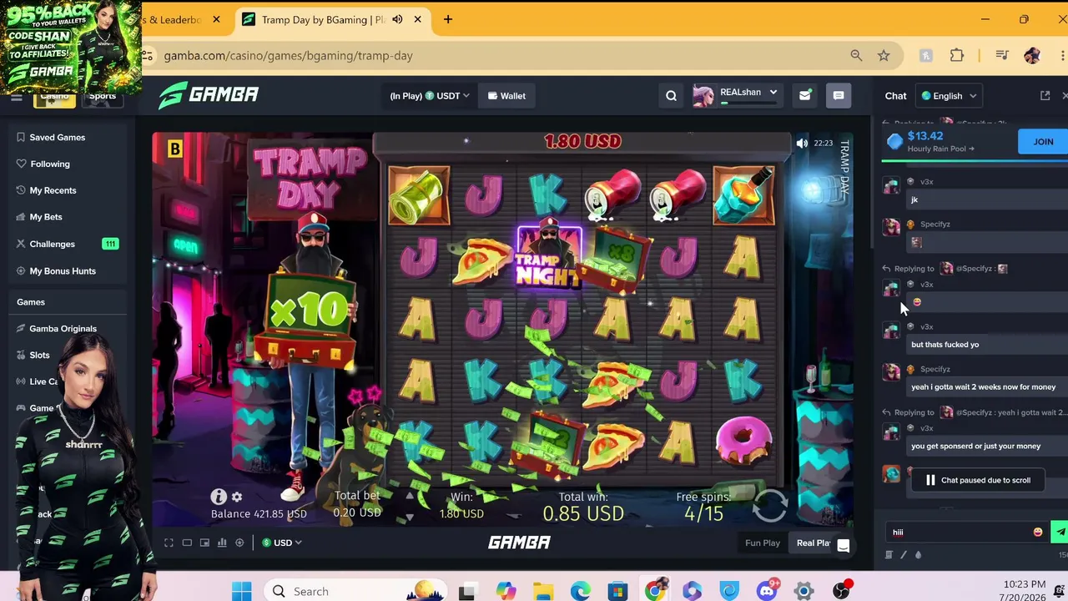Viewport: 1068px width, 601px height.
Task: Resume chat paused due to scroll
Action: [x=978, y=480]
